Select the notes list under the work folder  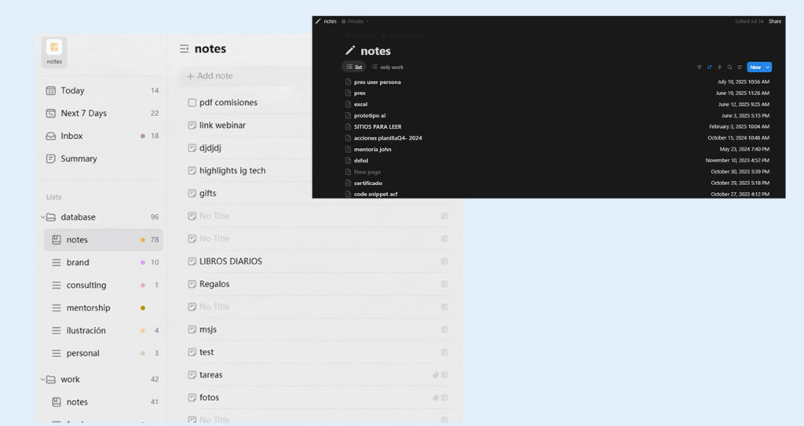pos(104,402)
